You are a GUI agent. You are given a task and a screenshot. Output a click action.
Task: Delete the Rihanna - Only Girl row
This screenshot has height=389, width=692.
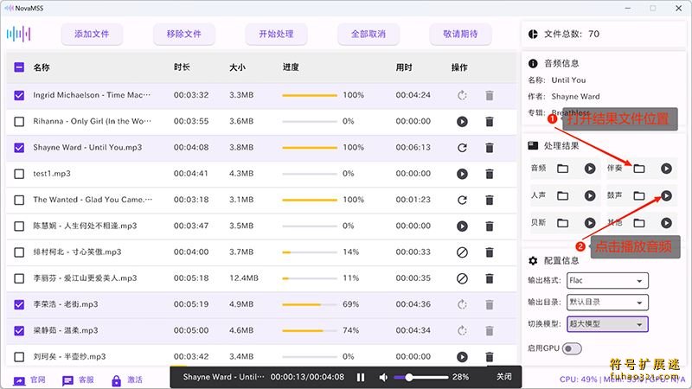pos(490,121)
